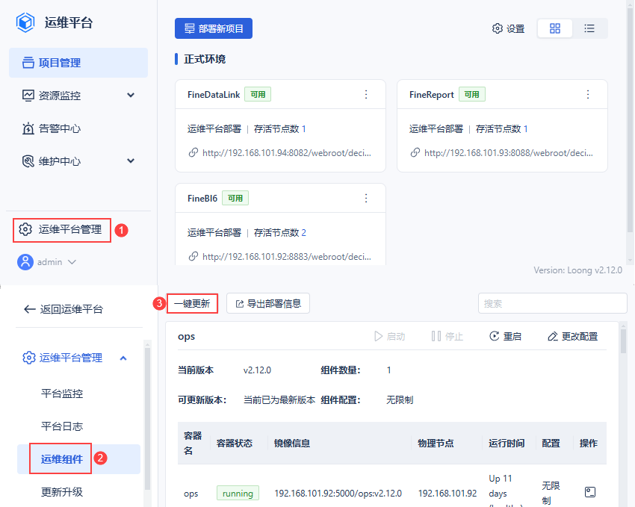The height and width of the screenshot is (507, 635).
Task: Click the FineDataLink project title
Action: [x=214, y=95]
